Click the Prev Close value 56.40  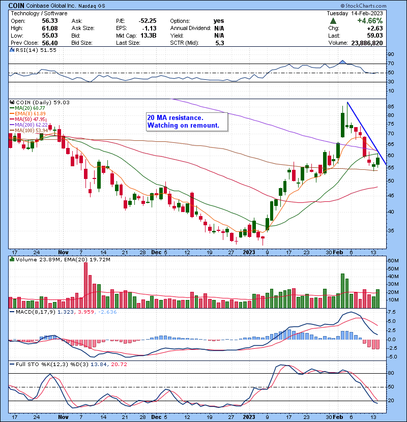(x=50, y=43)
